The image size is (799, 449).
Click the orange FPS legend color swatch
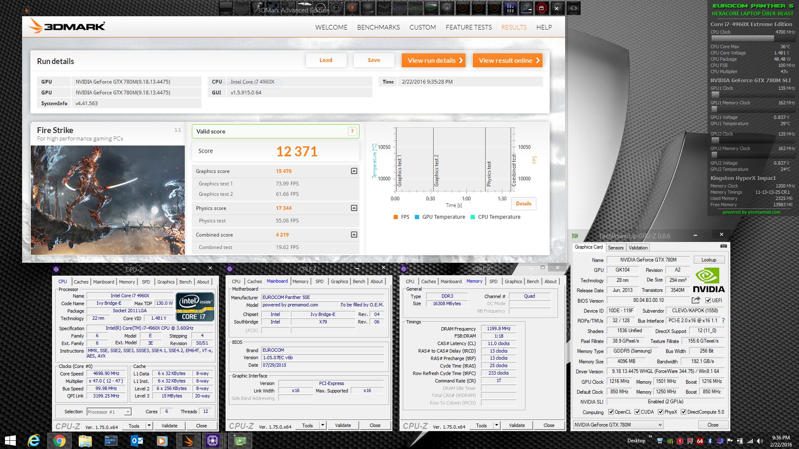[396, 217]
